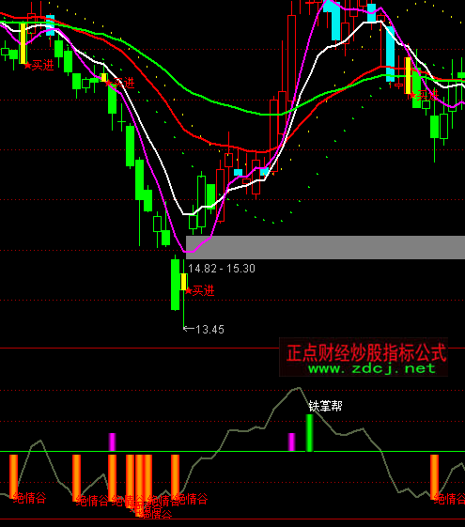Screen dimensions: 465x527
Task: Select the yellow candle at the bottom buy signal
Action: [x=184, y=282]
